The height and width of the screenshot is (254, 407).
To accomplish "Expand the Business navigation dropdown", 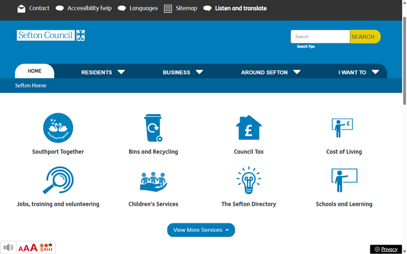I will pos(182,72).
